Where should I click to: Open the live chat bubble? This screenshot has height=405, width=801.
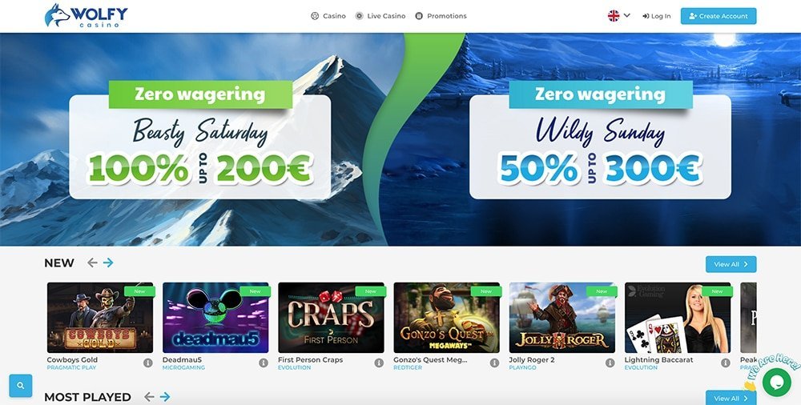tap(776, 382)
